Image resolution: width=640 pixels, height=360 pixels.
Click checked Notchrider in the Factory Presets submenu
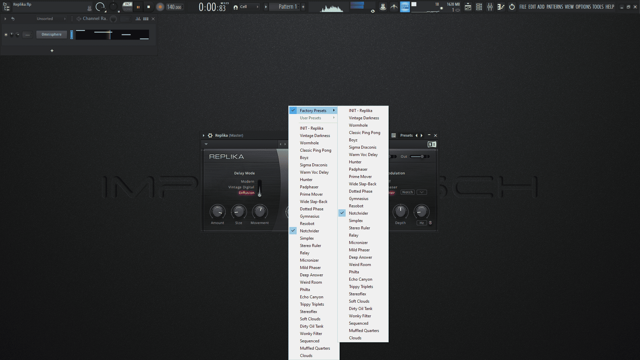pos(363,213)
